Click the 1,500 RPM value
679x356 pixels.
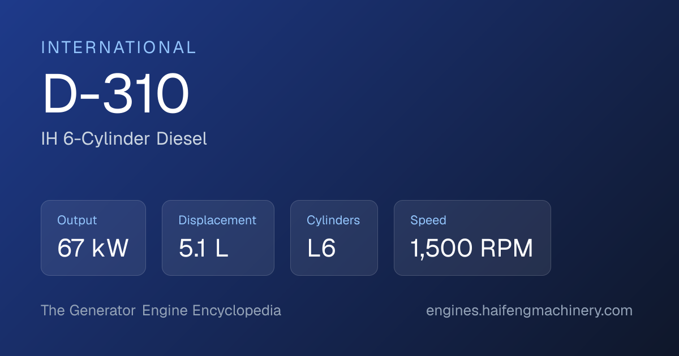(472, 249)
